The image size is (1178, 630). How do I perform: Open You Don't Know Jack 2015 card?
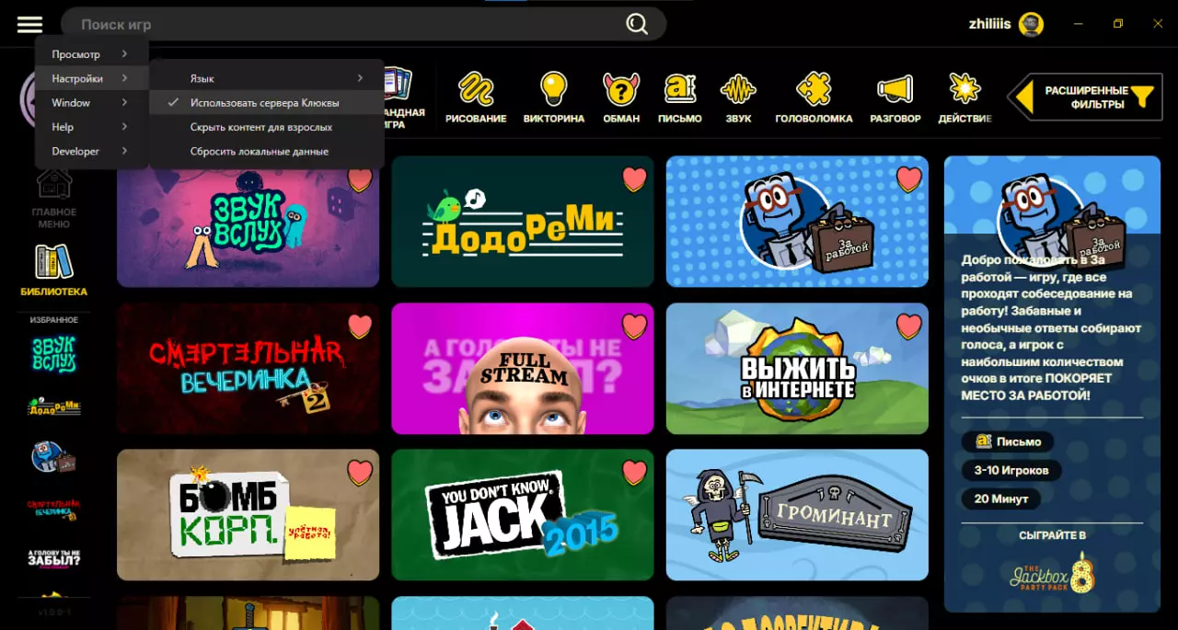tap(523, 515)
